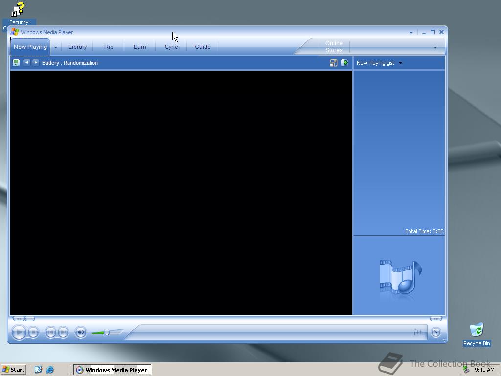Image resolution: width=501 pixels, height=376 pixels.
Task: Click the rewind button left of seek bar
Action: (x=19, y=319)
